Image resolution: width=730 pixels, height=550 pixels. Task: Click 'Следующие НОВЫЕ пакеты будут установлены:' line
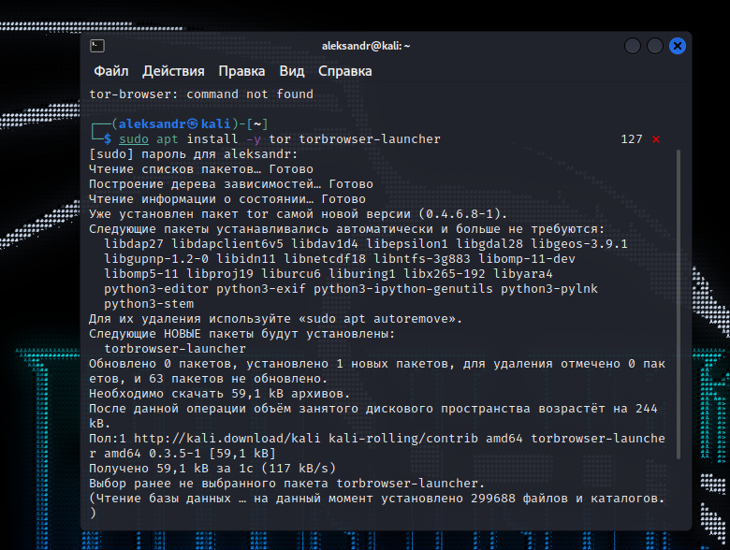[x=242, y=334]
